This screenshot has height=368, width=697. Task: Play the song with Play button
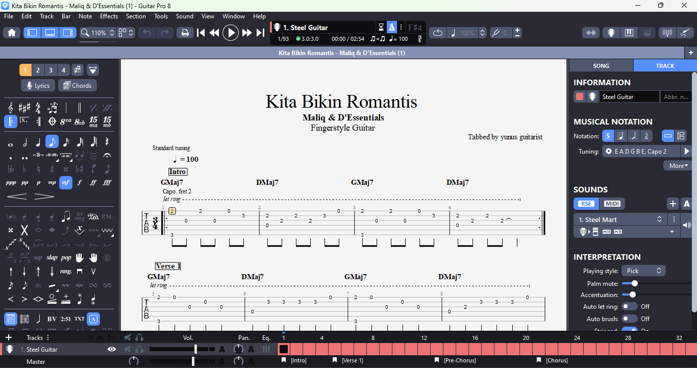point(231,33)
